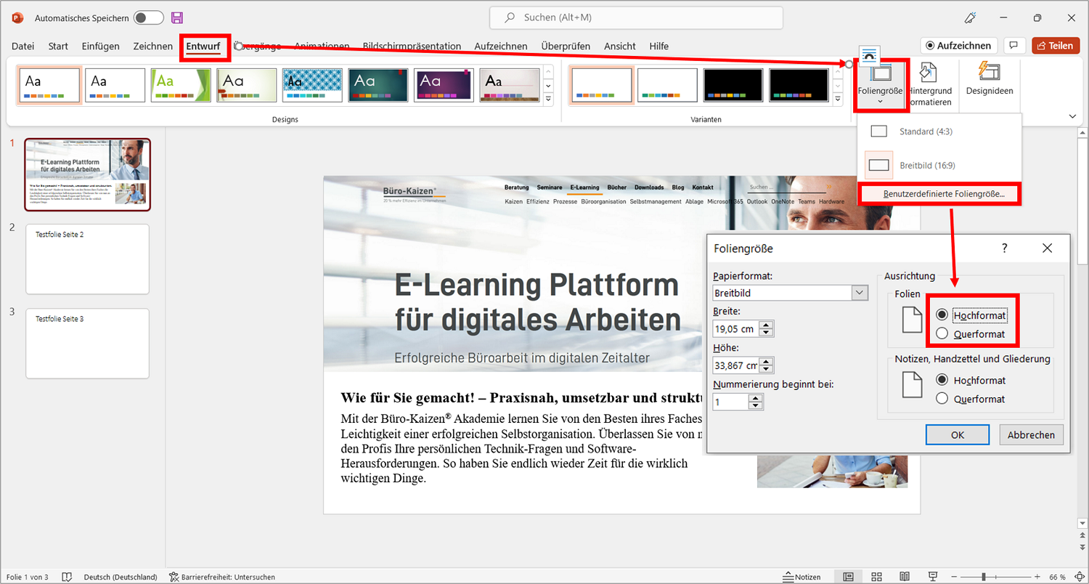Click Hintergrund formatieren icon
The width and height of the screenshot is (1089, 584).
point(929,73)
